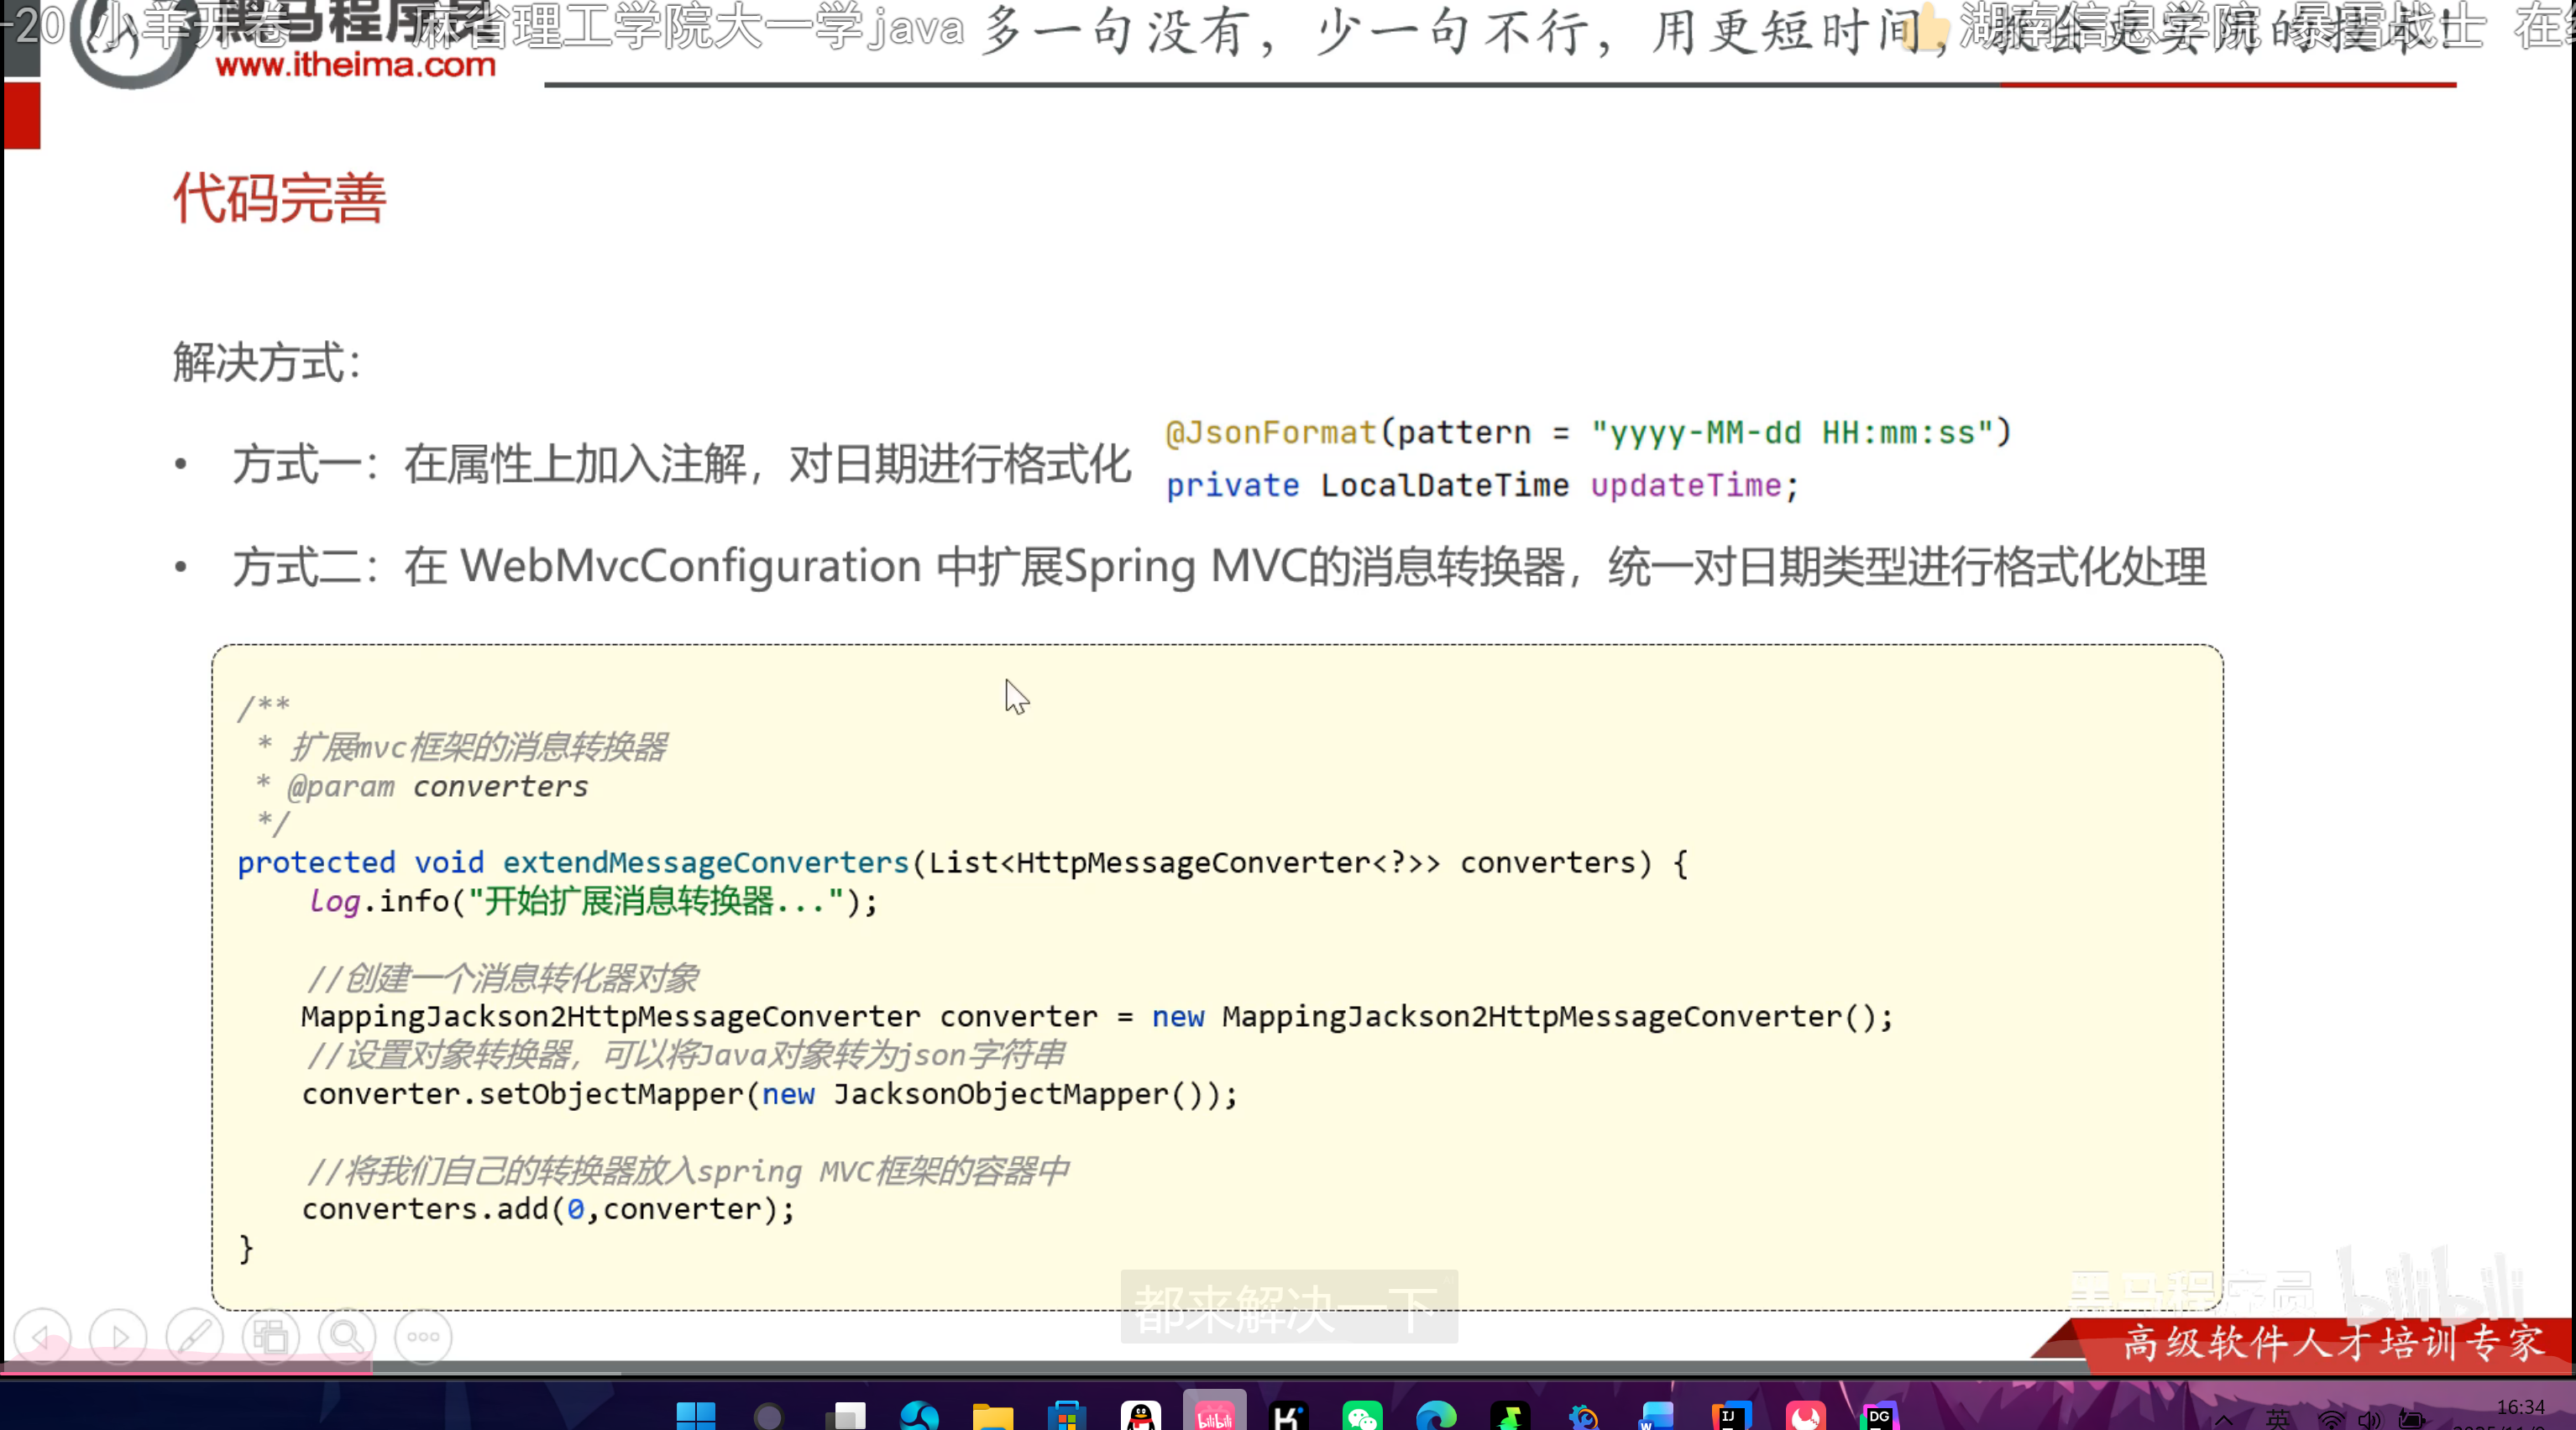Switch to the bilibili app in taskbar
Viewport: 2576px width, 1430px height.
[1213, 1415]
